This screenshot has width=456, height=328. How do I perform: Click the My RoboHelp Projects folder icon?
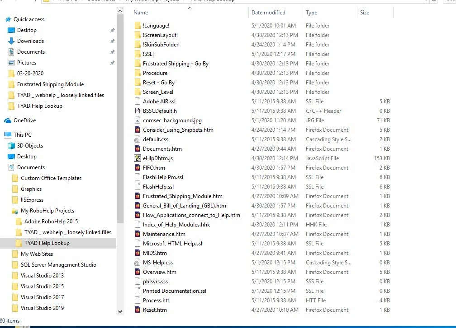pyautogui.click(x=15, y=211)
